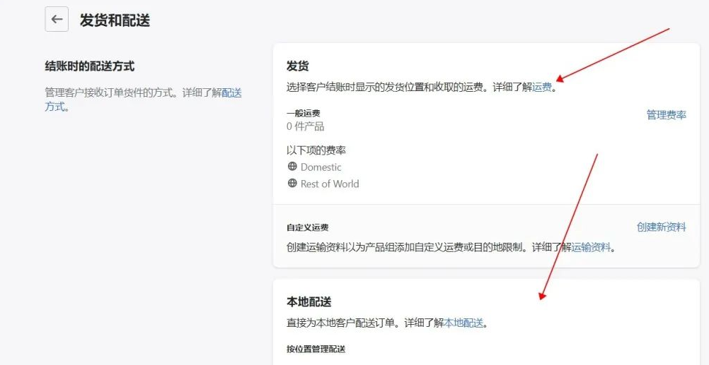Click the bold 本地配送 card heading
709x365 pixels.
point(309,301)
